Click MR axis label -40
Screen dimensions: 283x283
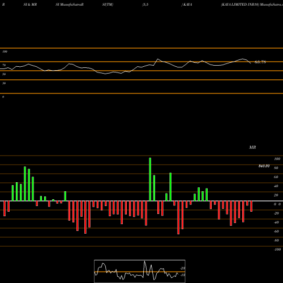(276, 222)
